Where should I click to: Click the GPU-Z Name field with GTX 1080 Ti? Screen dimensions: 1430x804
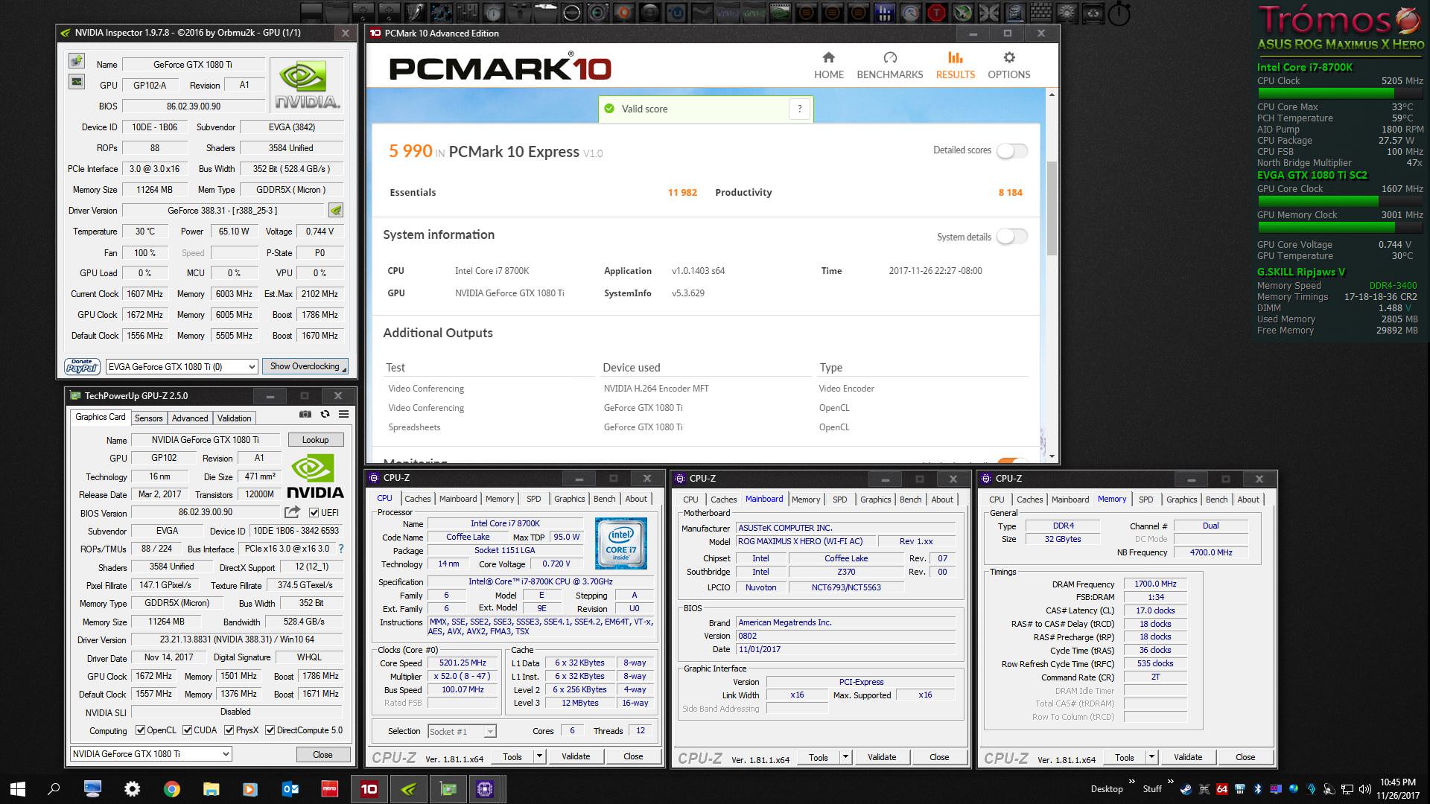(x=205, y=440)
